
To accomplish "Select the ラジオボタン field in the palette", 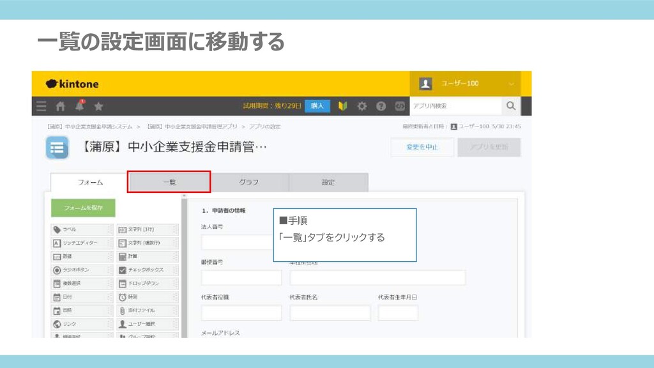I will (x=82, y=270).
